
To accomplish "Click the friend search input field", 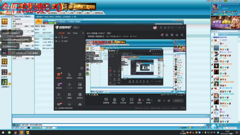I will point(224,31).
